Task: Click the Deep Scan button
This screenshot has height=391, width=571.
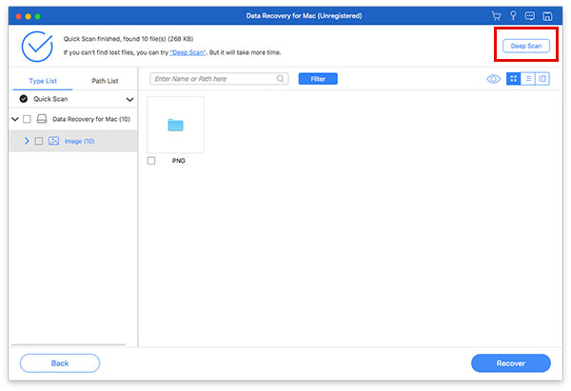Action: 526,46
